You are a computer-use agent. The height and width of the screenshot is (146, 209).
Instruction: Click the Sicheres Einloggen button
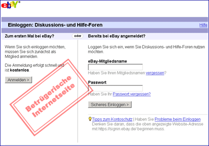[x=110, y=105]
